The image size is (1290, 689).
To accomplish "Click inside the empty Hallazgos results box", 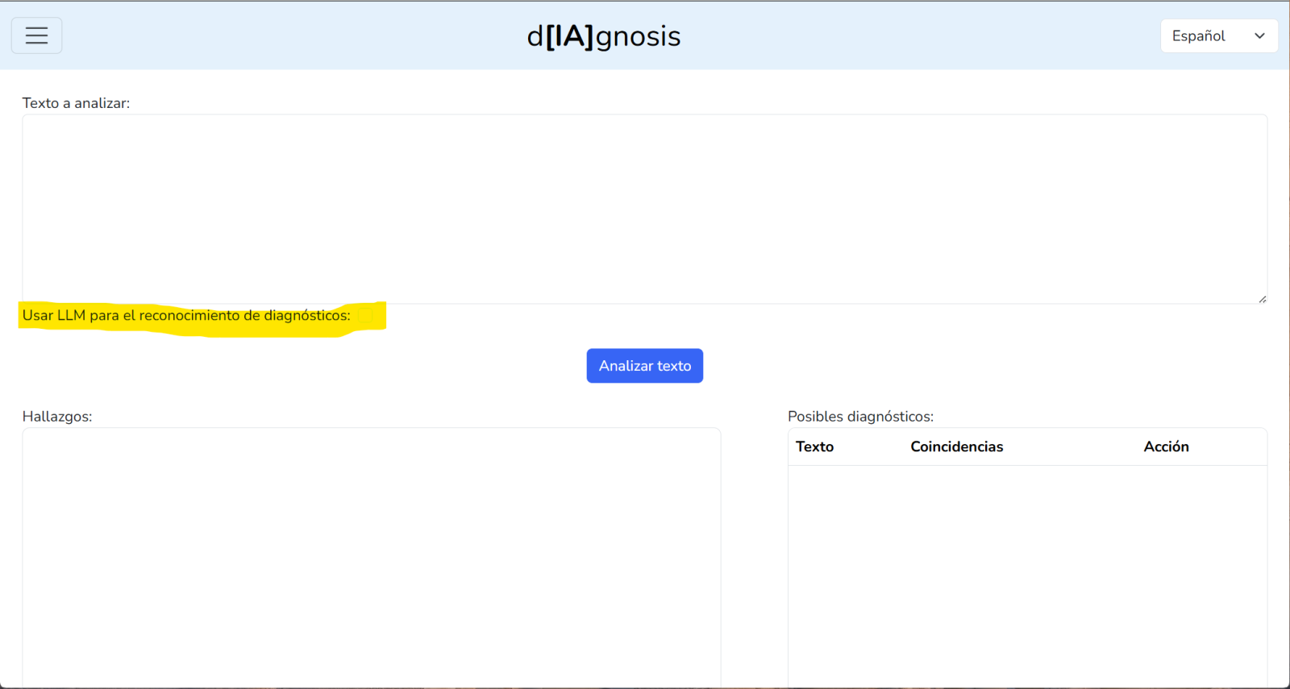I will [x=371, y=556].
